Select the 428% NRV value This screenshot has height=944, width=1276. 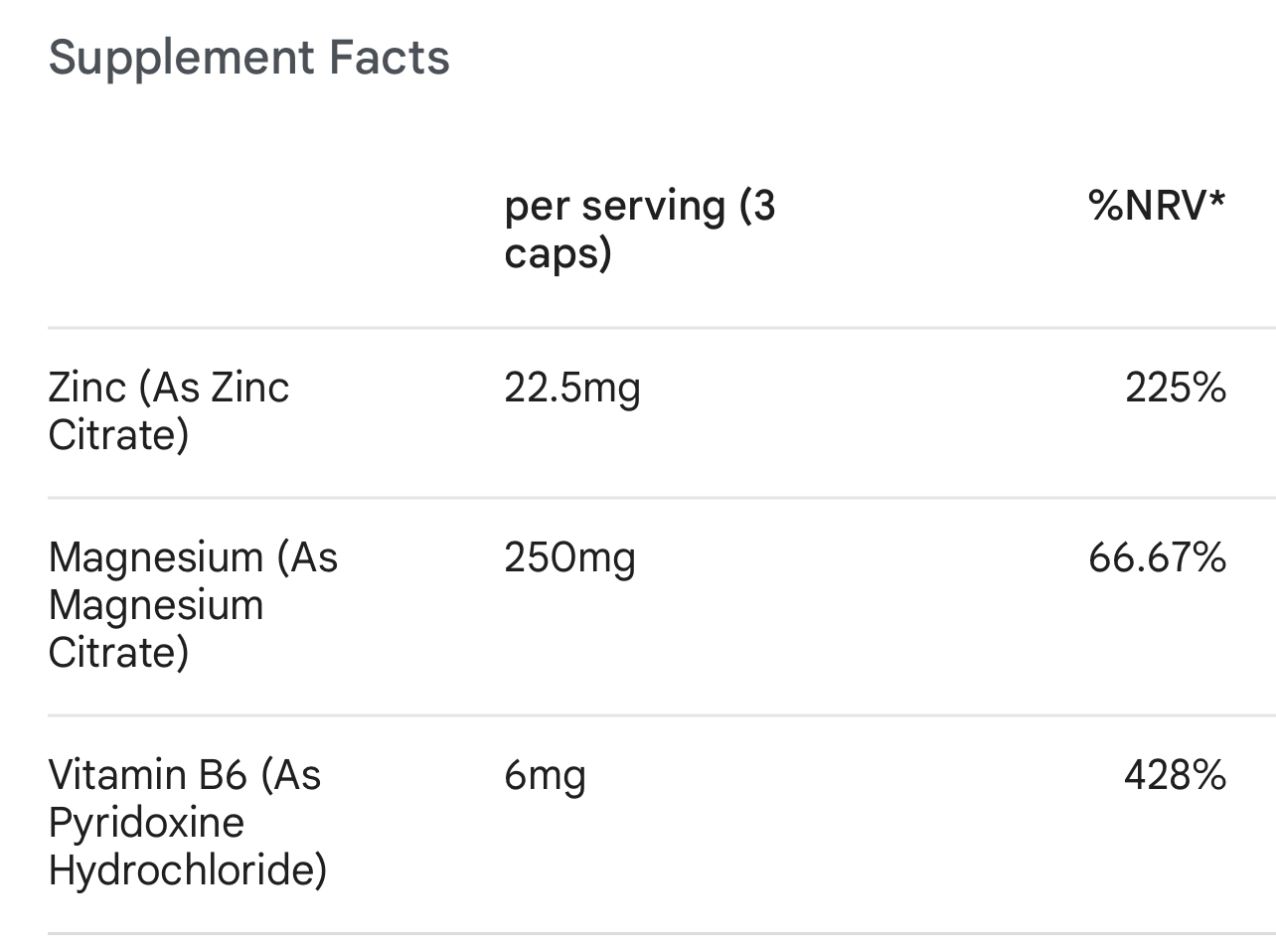click(x=1175, y=775)
